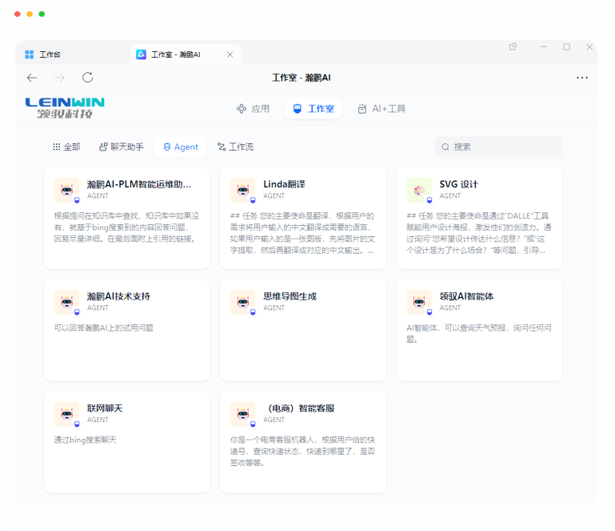
Task: Open the three-dot more options menu
Action: [x=581, y=78]
